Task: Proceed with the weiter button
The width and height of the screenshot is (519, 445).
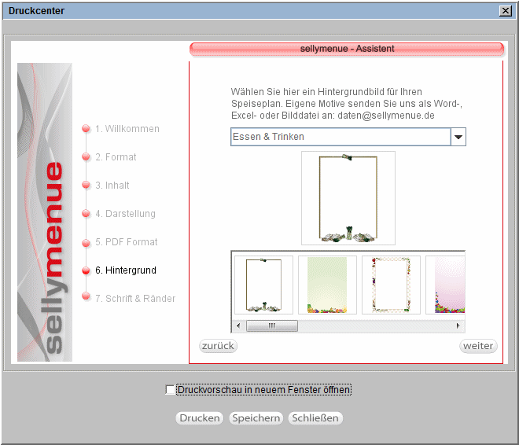Action: point(478,346)
